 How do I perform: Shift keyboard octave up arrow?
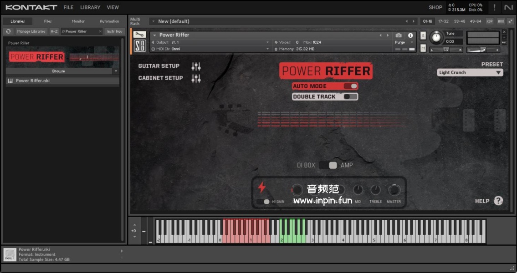(134, 225)
